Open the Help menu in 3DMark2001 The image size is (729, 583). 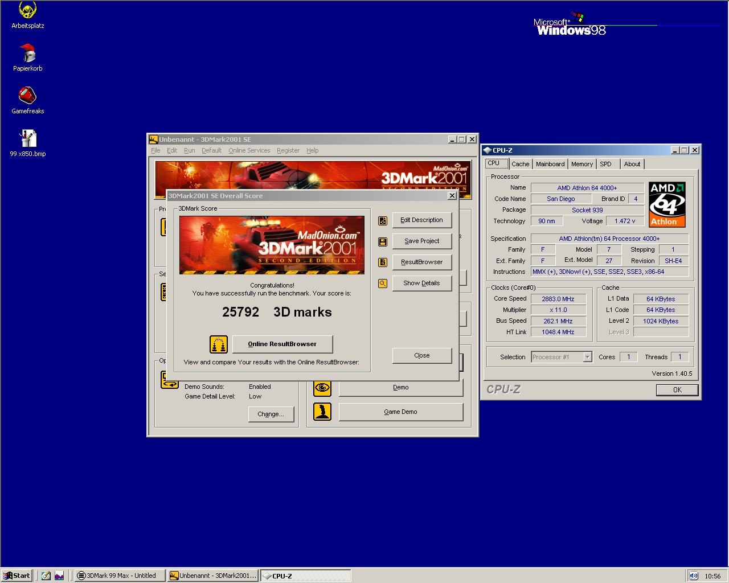(x=313, y=150)
